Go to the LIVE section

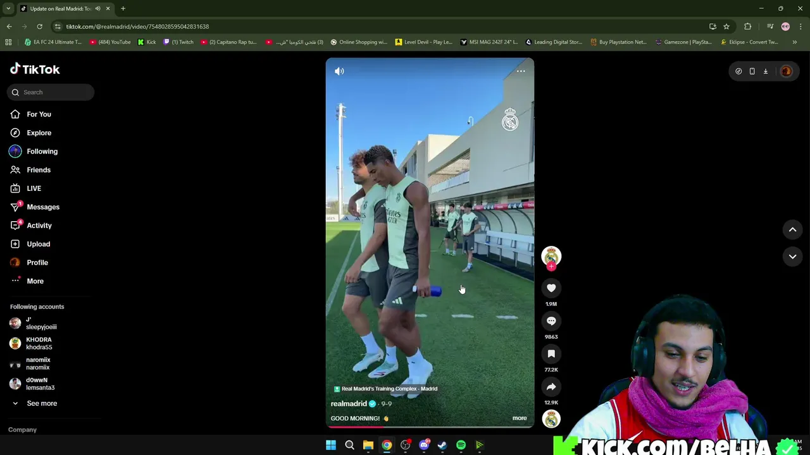coord(34,188)
